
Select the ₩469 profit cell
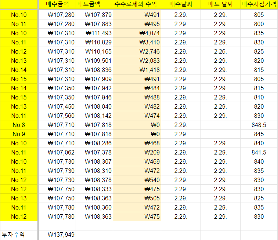(137, 161)
